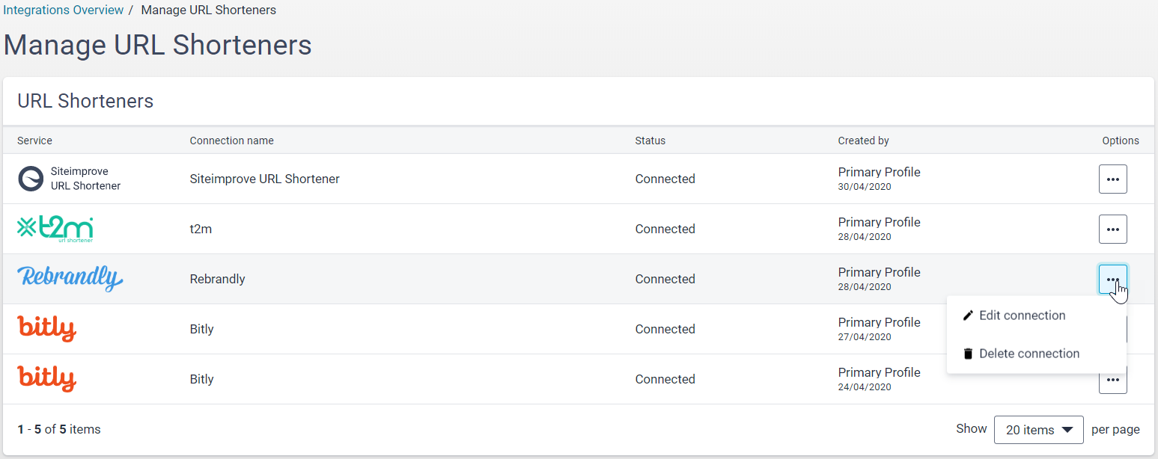Click the Connection name column header
Viewport: 1158px width, 459px height.
coord(231,141)
